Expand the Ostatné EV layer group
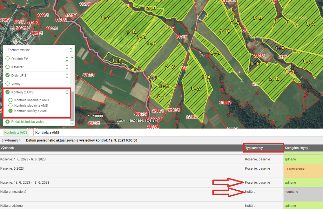The image size is (323, 209). (67, 59)
